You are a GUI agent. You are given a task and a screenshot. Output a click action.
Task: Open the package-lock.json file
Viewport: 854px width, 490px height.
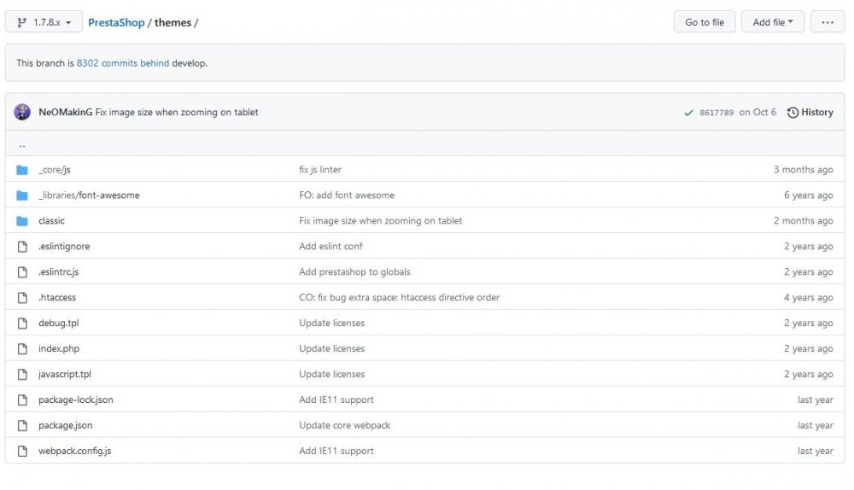[x=76, y=400]
